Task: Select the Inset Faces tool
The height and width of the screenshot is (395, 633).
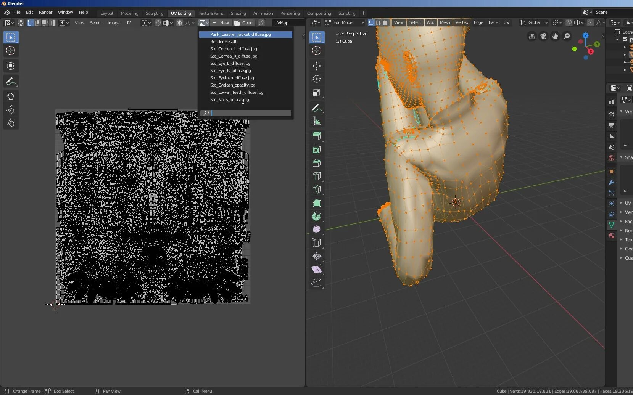Action: tap(317, 150)
